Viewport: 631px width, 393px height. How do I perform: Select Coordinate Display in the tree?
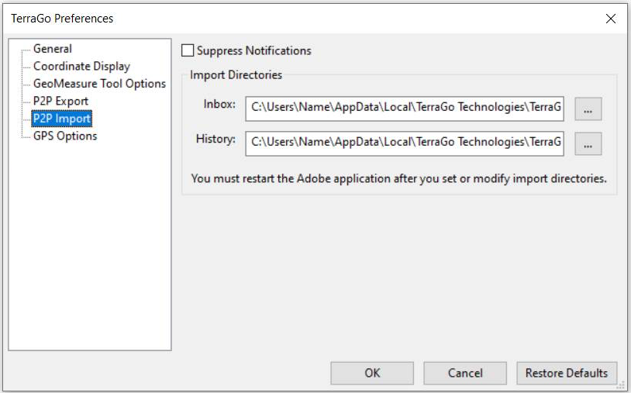coord(81,66)
